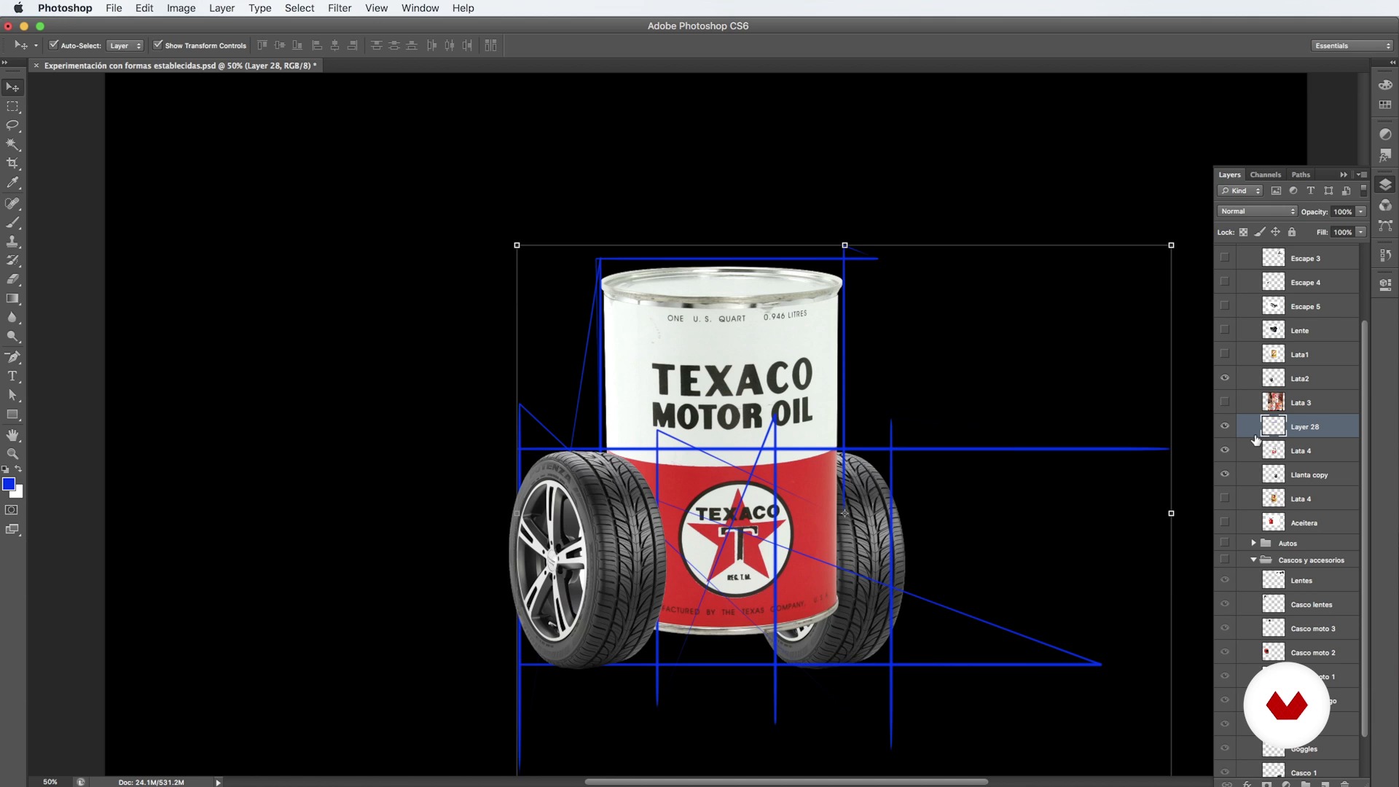
Task: Select the Pen tool
Action: [12, 357]
